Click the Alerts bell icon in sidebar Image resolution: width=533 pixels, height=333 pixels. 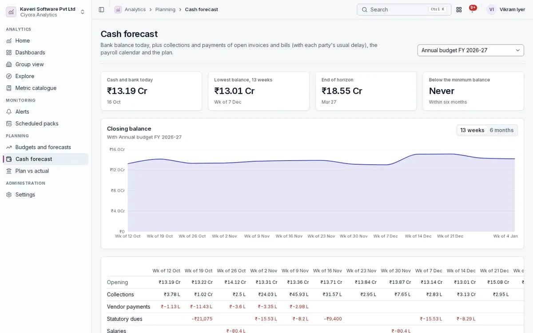9,112
